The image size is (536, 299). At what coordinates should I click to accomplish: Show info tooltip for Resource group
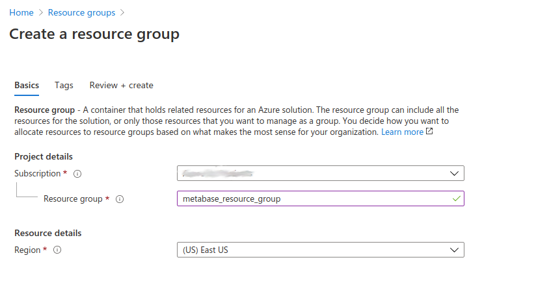(x=120, y=199)
